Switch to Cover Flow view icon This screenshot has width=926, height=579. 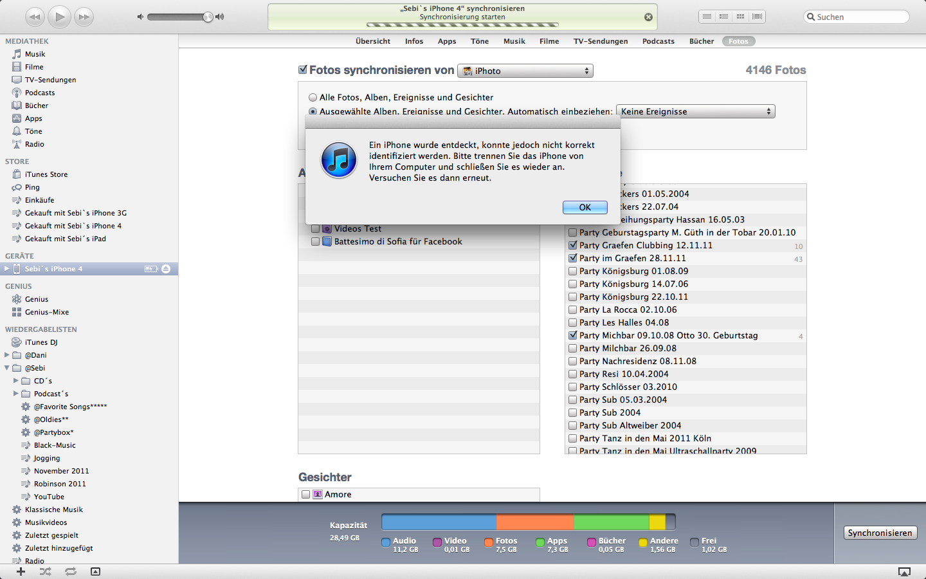pyautogui.click(x=757, y=17)
